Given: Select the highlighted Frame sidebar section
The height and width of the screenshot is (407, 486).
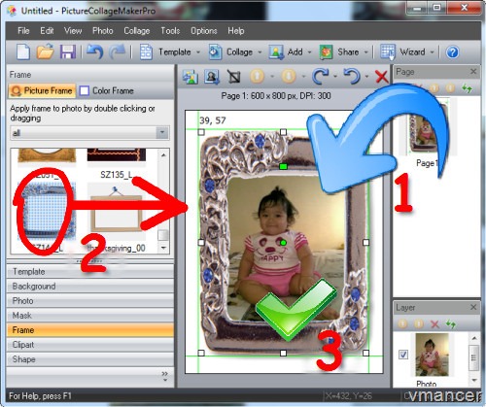Looking at the screenshot, I should coord(90,330).
